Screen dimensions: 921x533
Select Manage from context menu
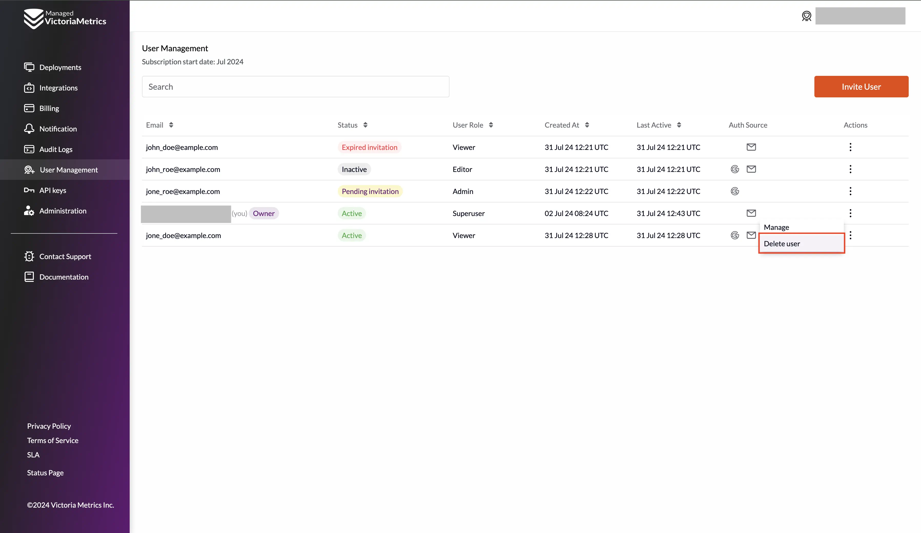tap(776, 227)
